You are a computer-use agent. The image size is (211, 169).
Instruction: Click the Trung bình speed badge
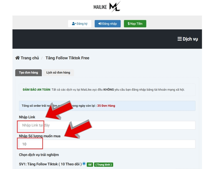pos(103,164)
